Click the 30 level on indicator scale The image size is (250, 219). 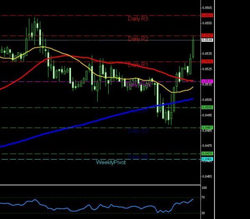click(203, 213)
